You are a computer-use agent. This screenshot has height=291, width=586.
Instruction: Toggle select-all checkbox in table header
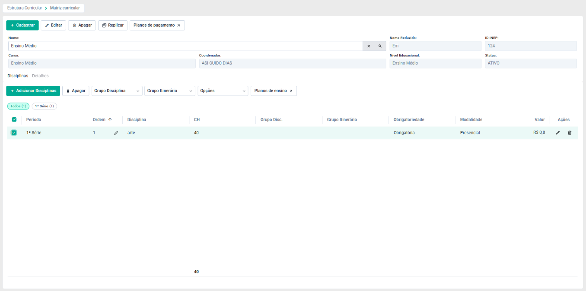(14, 119)
